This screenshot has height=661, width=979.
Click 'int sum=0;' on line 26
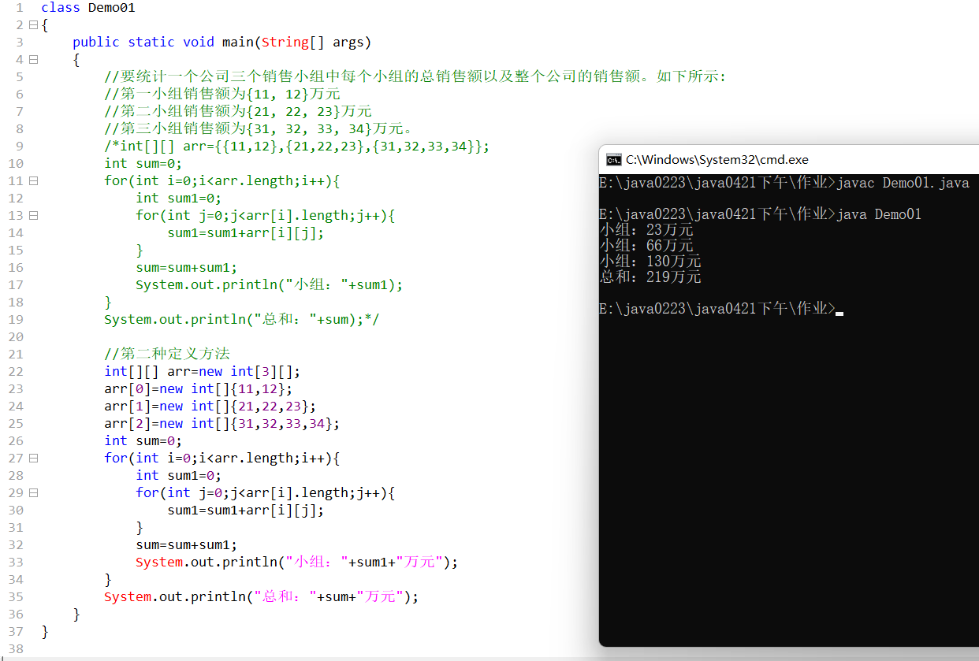coord(143,441)
